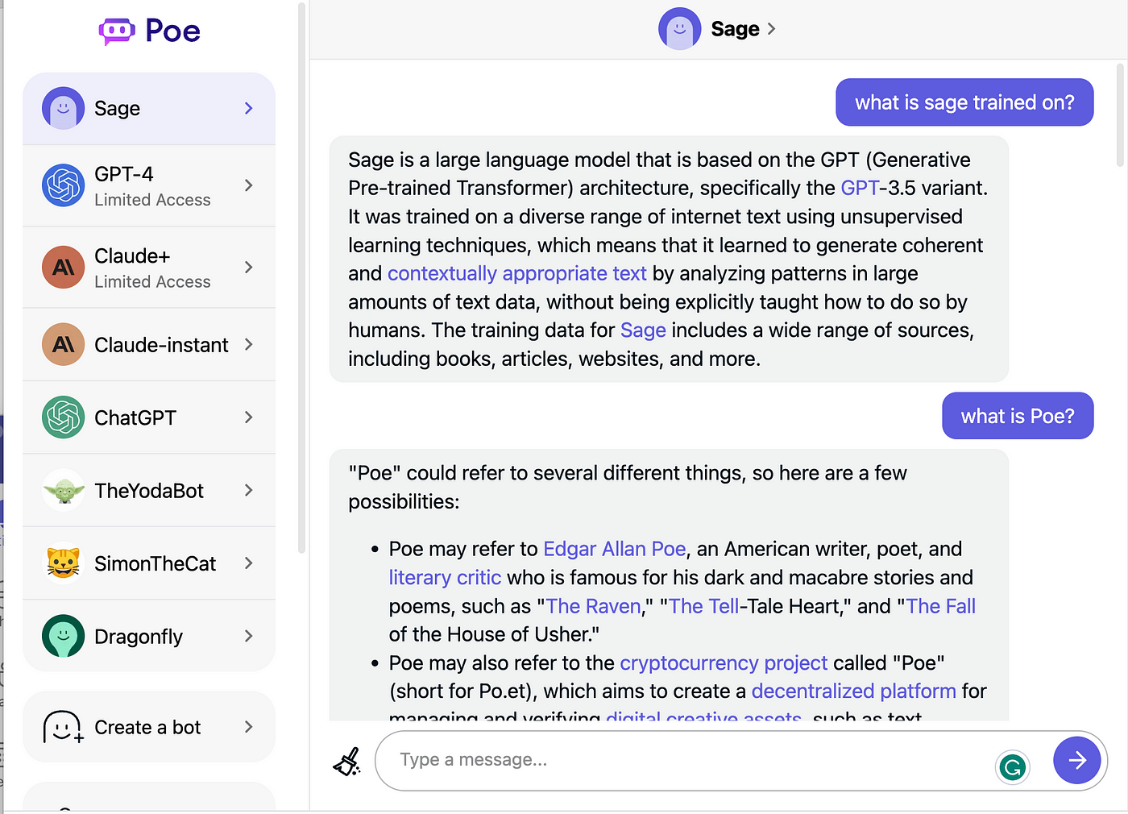Toggle the Dragonfly bot selection
The image size is (1128, 814).
tap(137, 636)
